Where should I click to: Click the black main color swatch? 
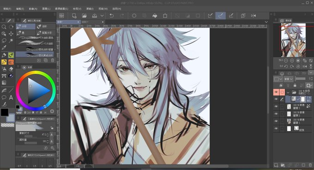pos(4,112)
